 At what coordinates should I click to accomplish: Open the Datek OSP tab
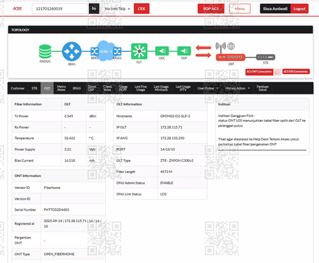click(x=92, y=88)
